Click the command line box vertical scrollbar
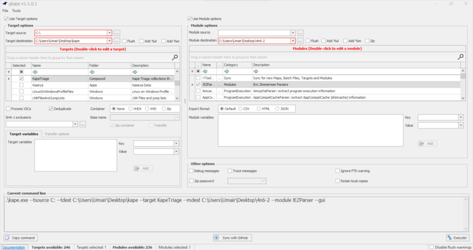 coord(466,214)
